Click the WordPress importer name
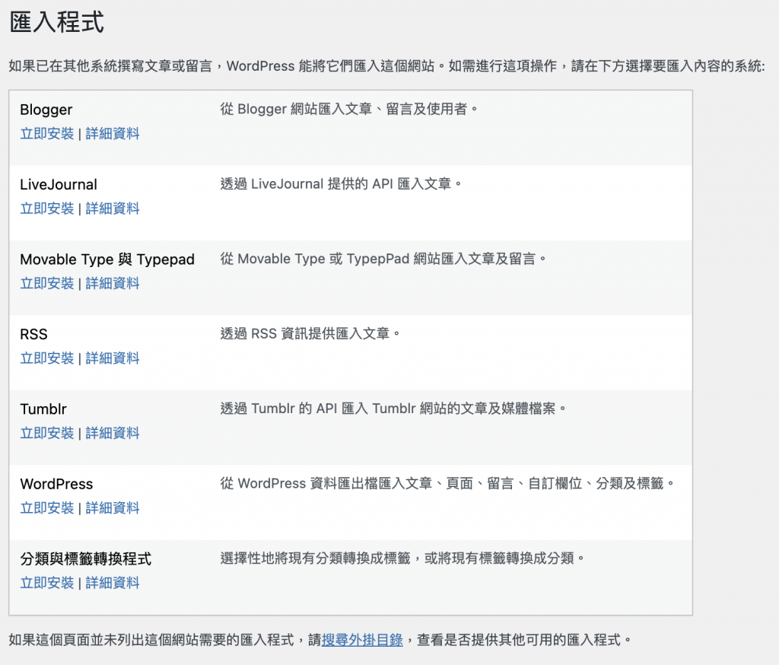Screen dimensions: 779x665 (x=56, y=484)
